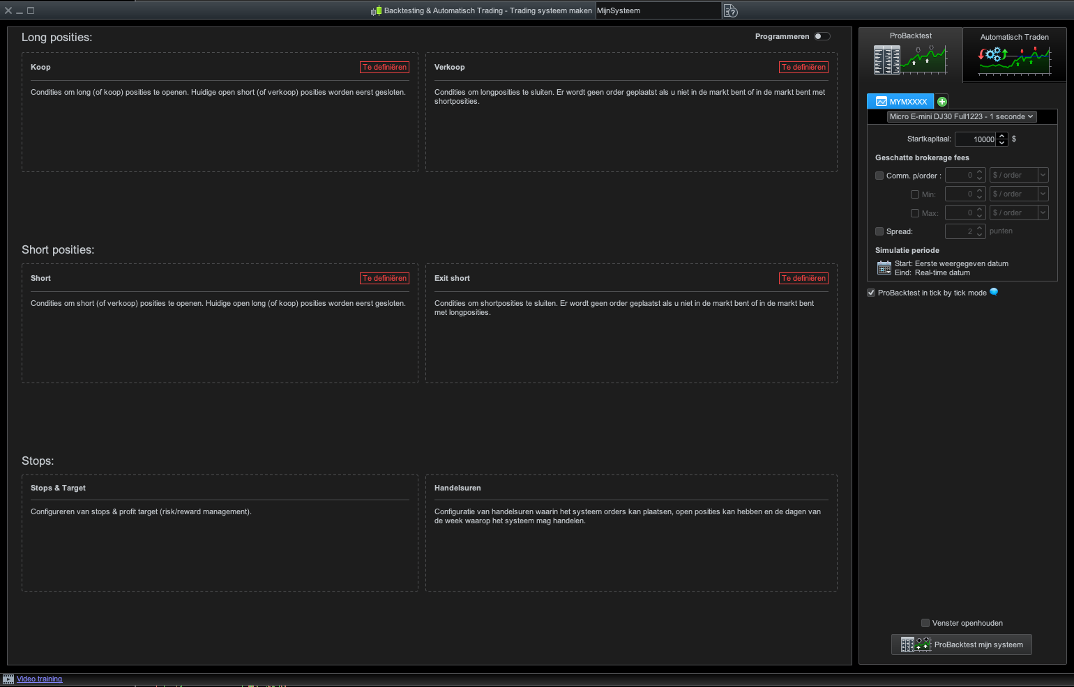The height and width of the screenshot is (687, 1074).
Task: Click the Spread points value field
Action: point(960,231)
